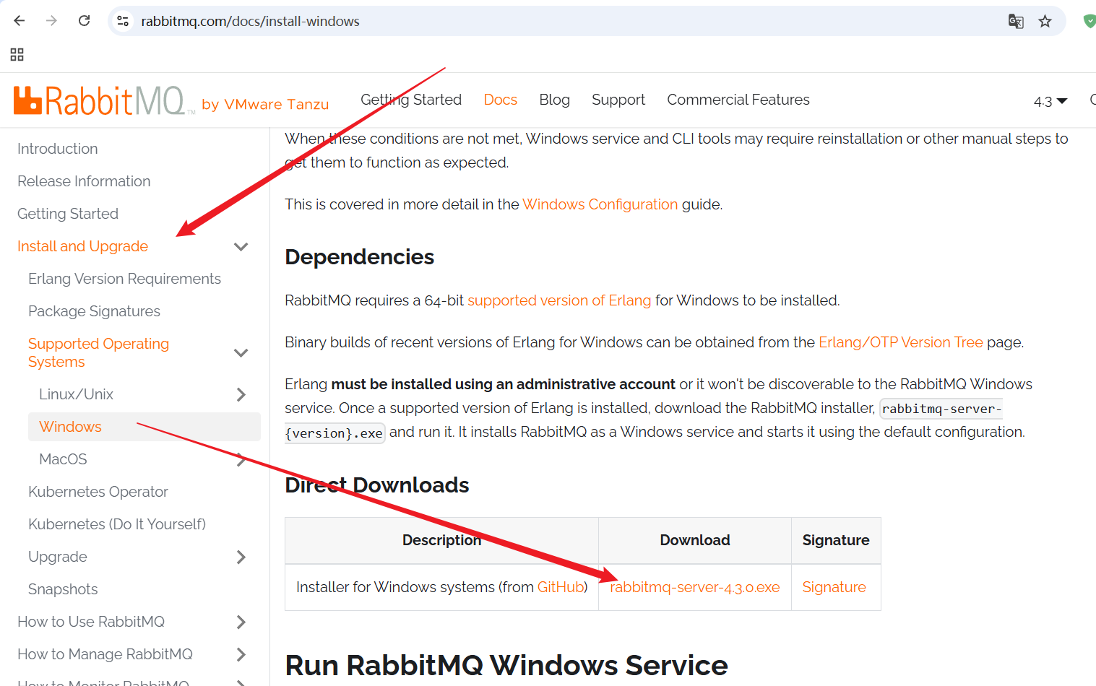The height and width of the screenshot is (686, 1096).
Task: Click the green shield extension icon
Action: click(x=1089, y=21)
